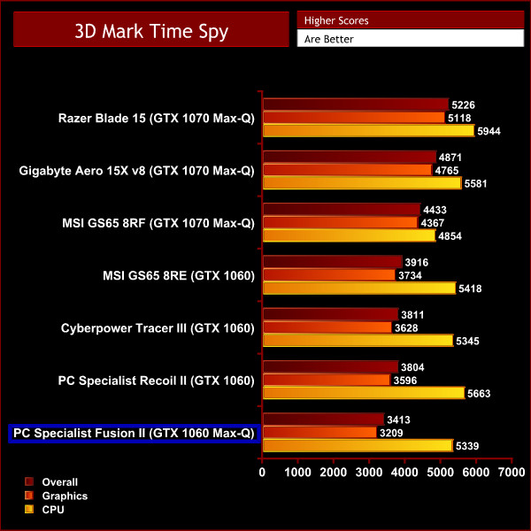Click the value 5418 CPU score
The height and width of the screenshot is (531, 531).
tap(470, 289)
